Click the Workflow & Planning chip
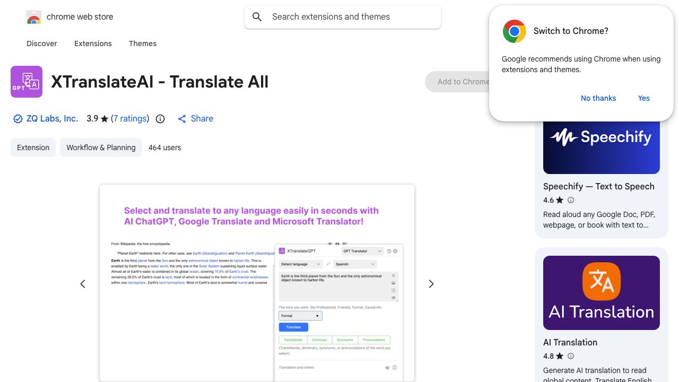The image size is (679, 382). point(101,147)
